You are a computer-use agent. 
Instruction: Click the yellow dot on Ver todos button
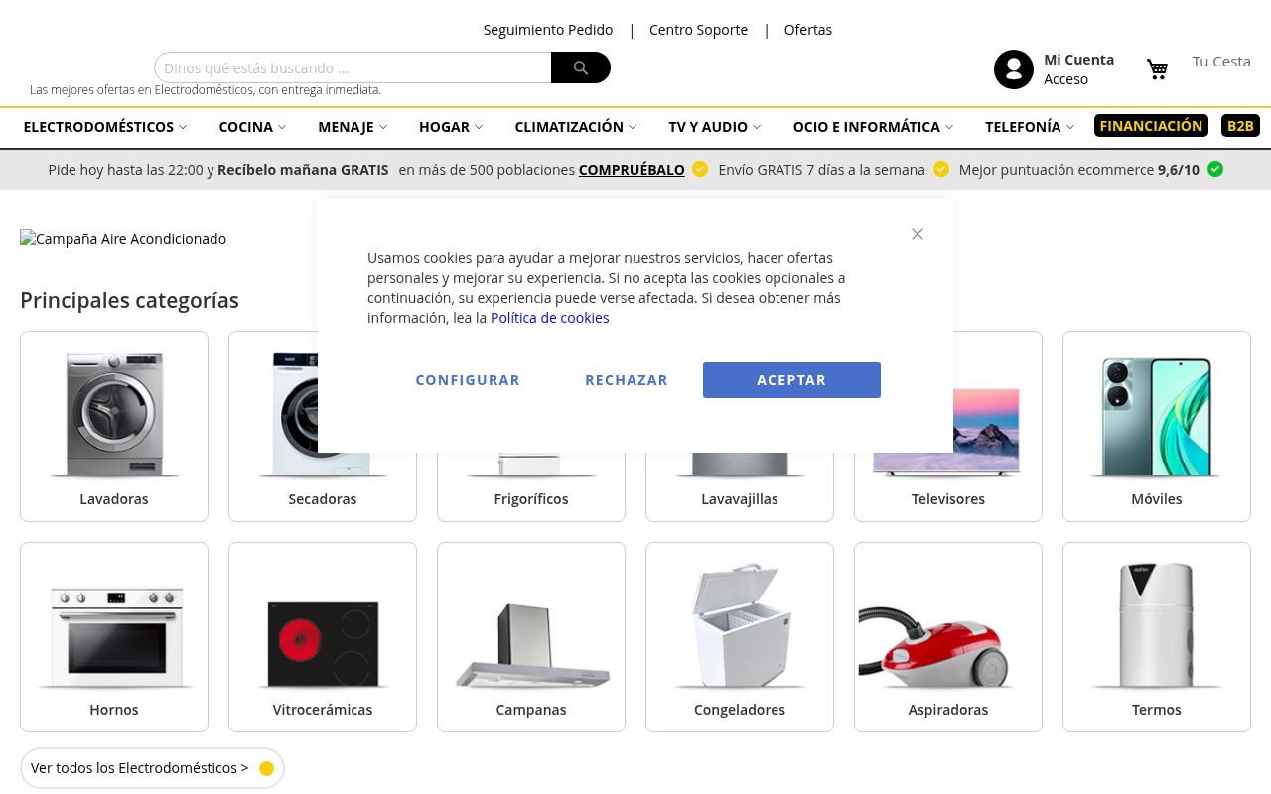(x=266, y=768)
